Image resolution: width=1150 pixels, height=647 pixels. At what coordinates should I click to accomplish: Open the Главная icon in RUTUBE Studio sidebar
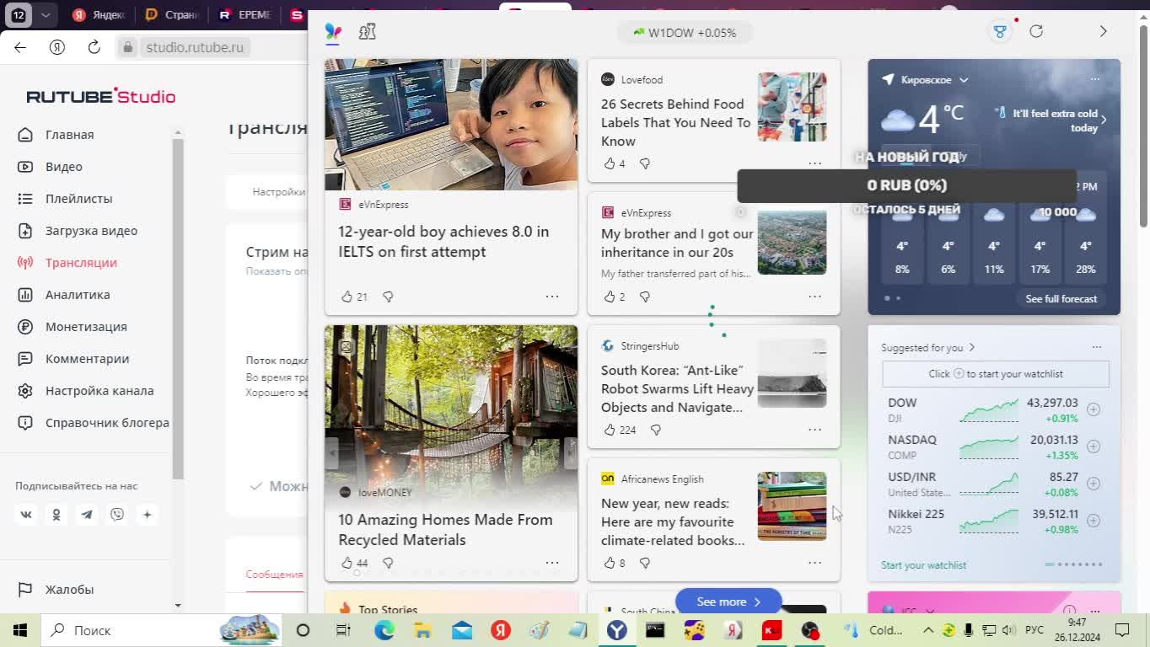(x=25, y=135)
